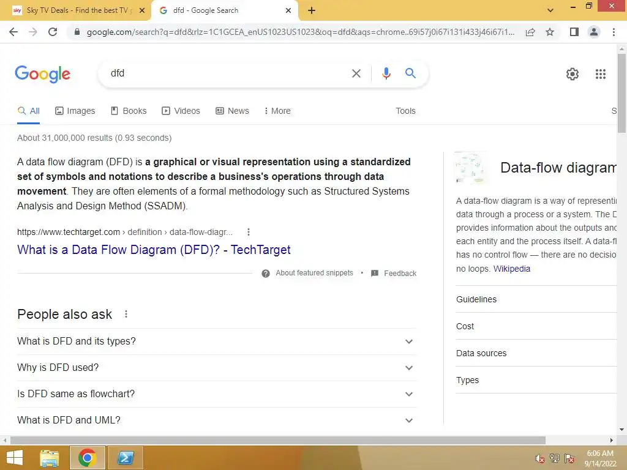The height and width of the screenshot is (470, 627).
Task: Open PowerShell from taskbar
Action: (x=125, y=458)
